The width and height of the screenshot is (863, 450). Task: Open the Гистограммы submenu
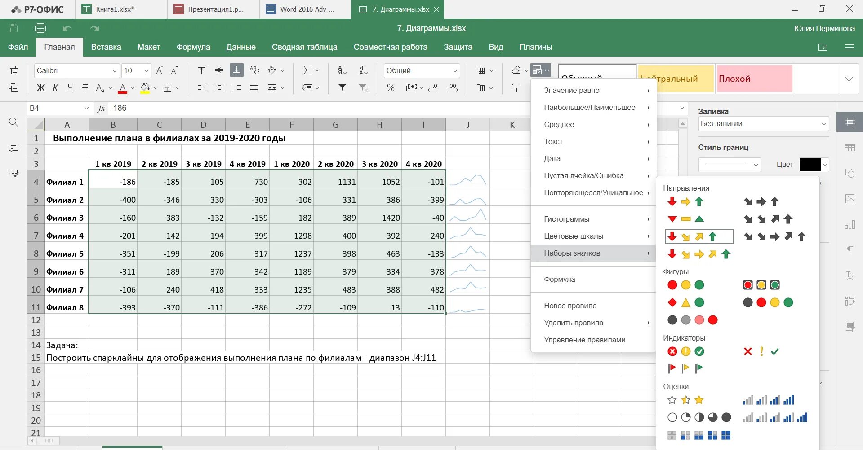tap(593, 219)
